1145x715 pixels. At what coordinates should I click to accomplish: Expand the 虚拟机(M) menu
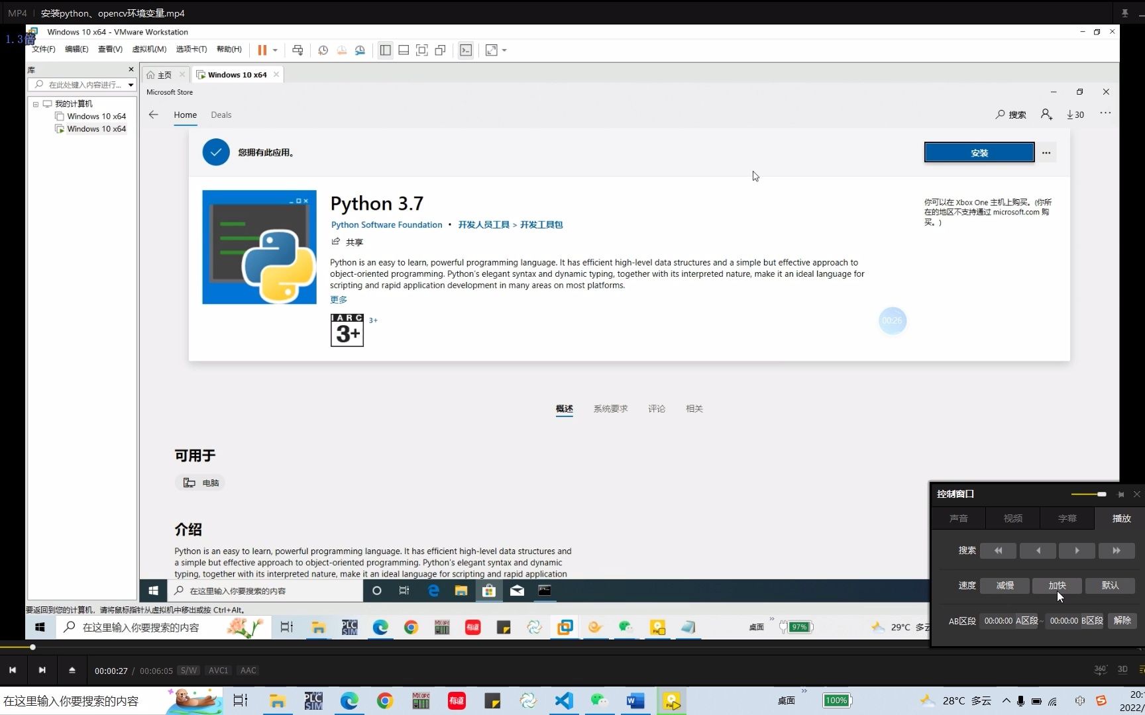pyautogui.click(x=150, y=49)
